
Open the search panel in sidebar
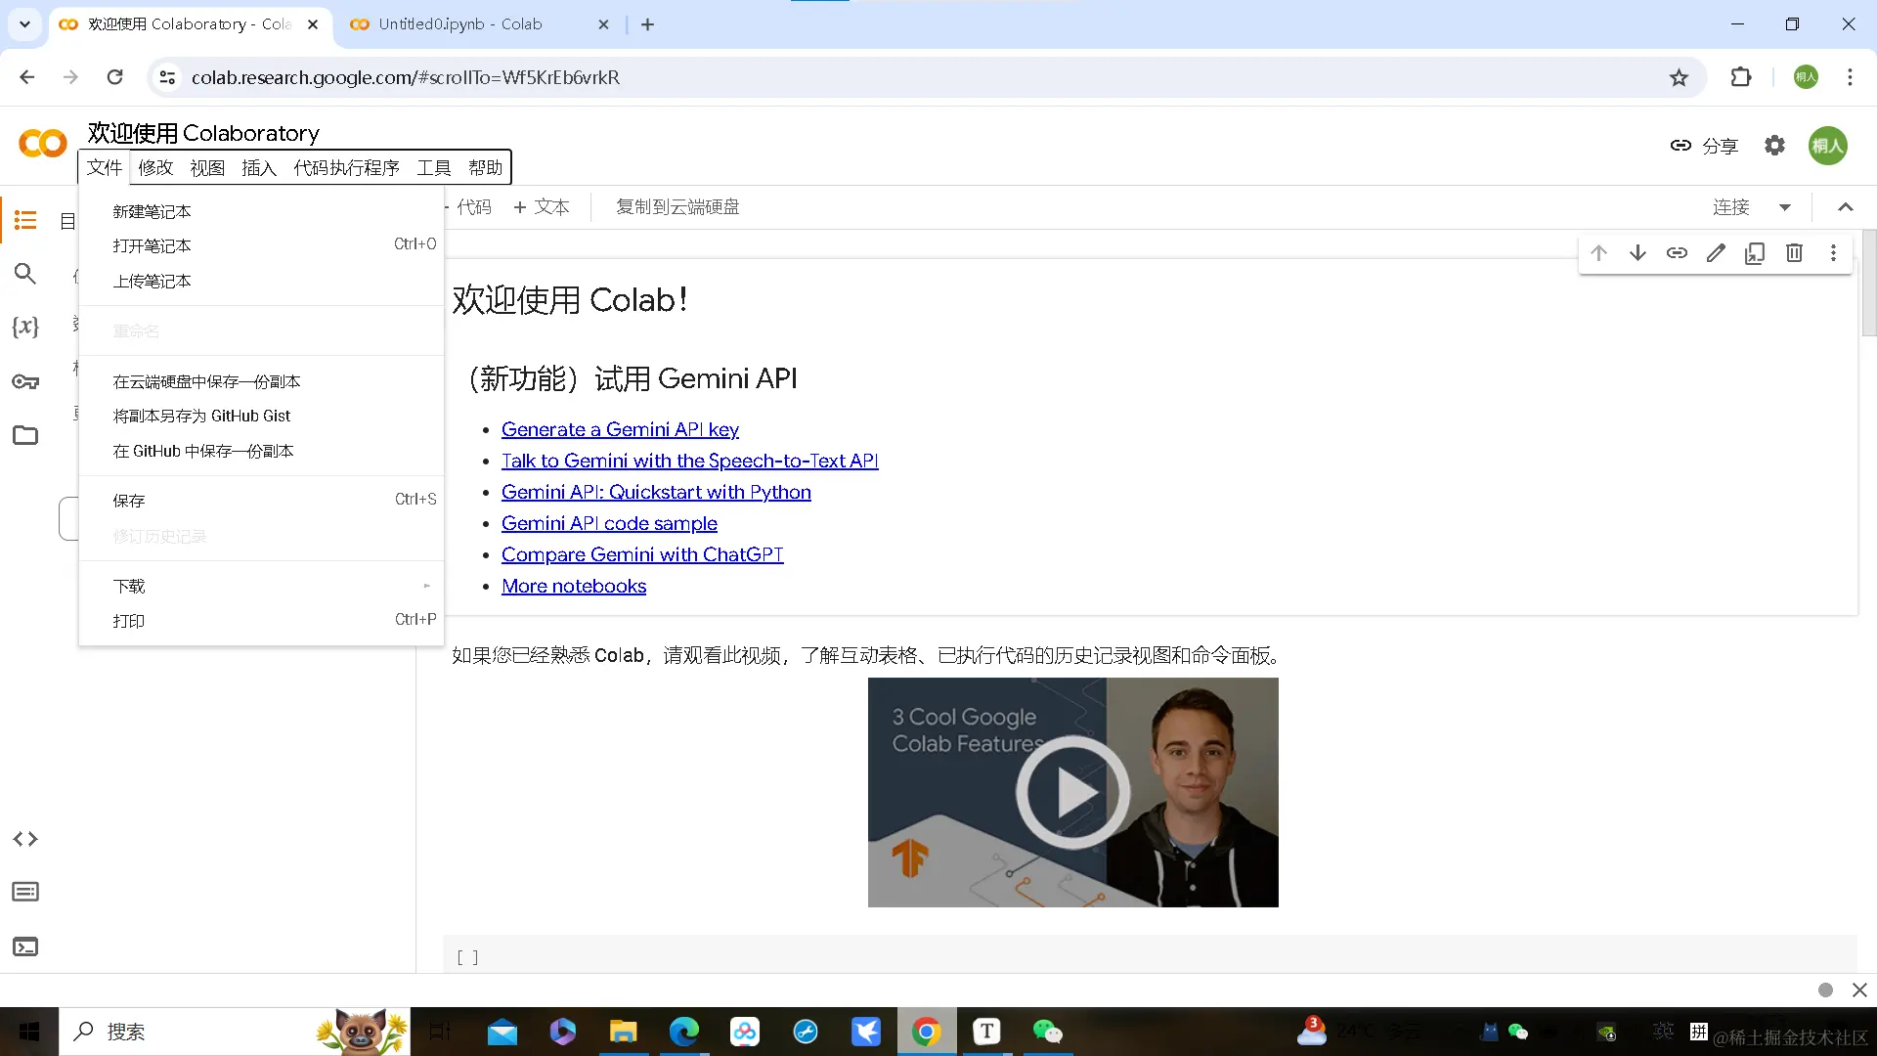click(25, 274)
